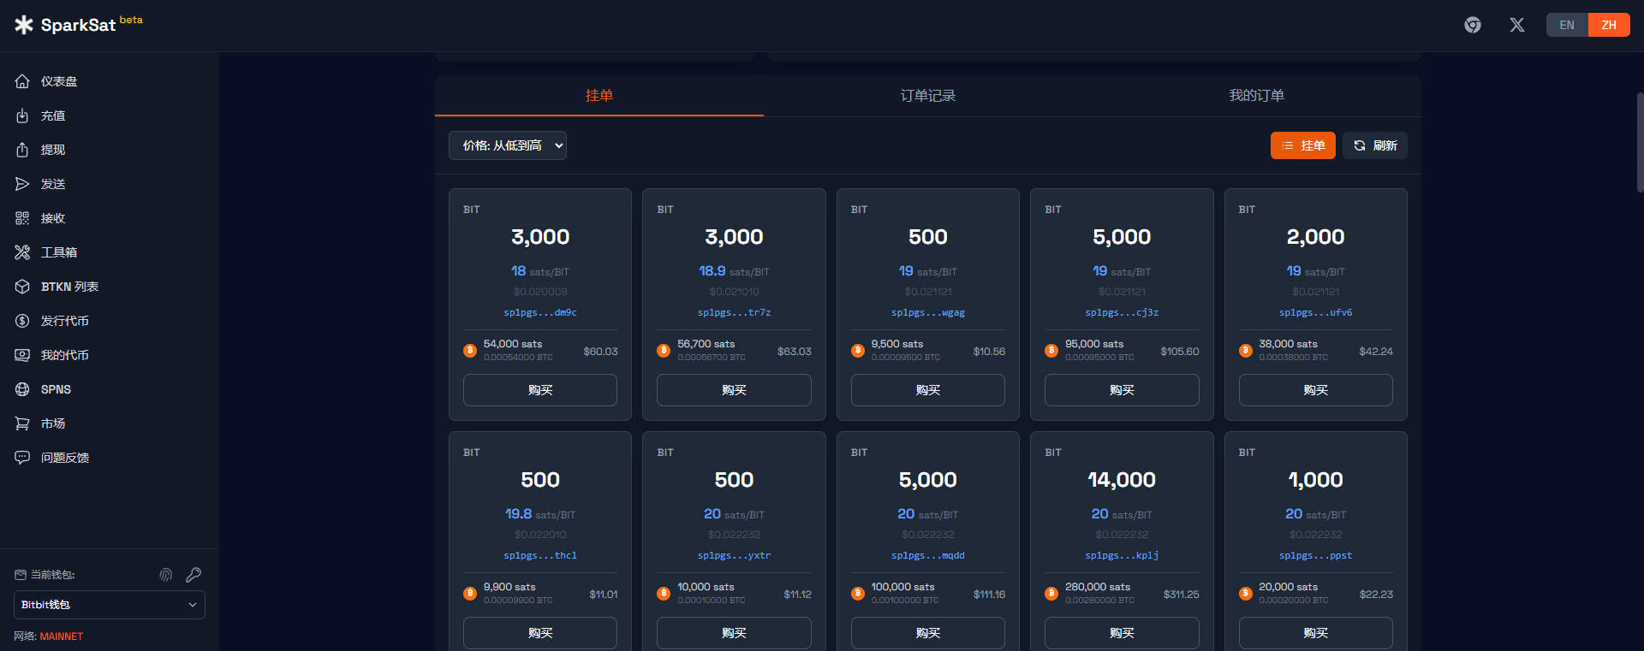
Task: Click the key icon near current wallet
Action: click(194, 575)
